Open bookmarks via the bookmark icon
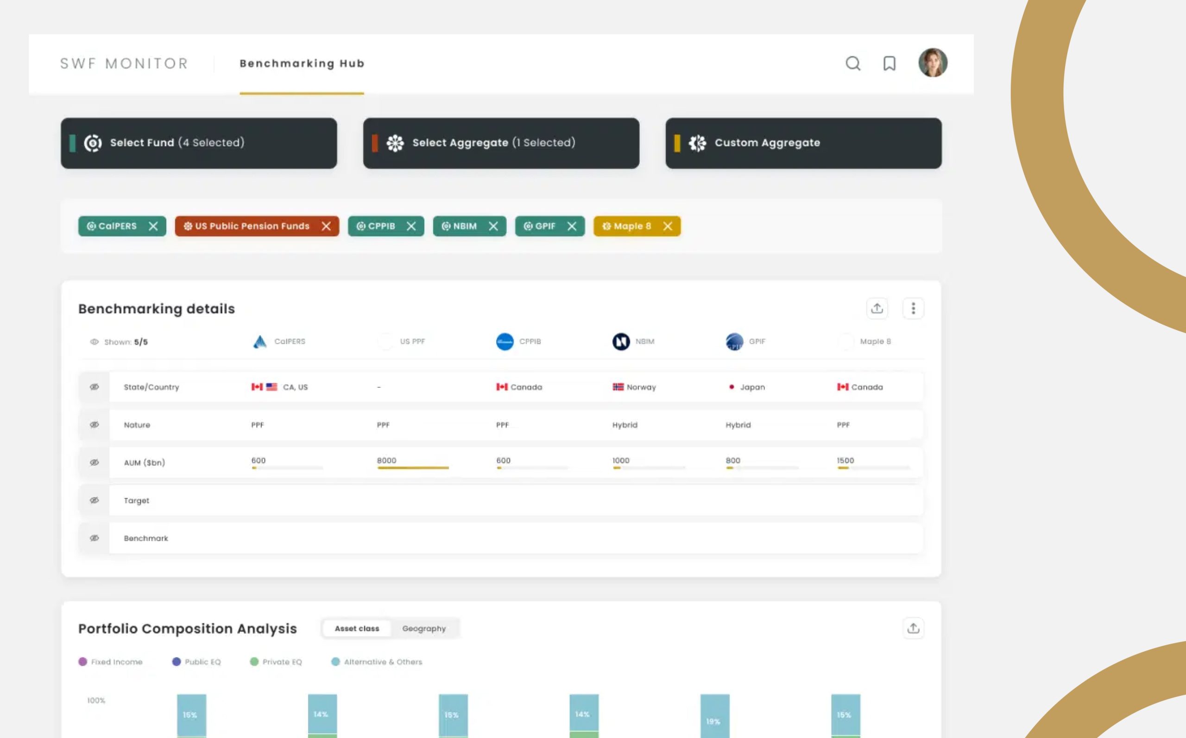This screenshot has width=1186, height=738. [889, 63]
